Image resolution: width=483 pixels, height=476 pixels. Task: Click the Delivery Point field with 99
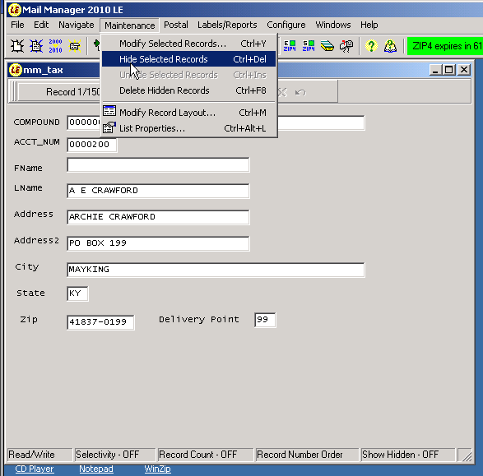pos(265,320)
